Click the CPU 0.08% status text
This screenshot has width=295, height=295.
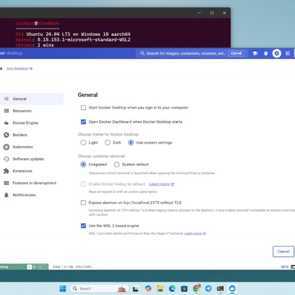pos(84,267)
